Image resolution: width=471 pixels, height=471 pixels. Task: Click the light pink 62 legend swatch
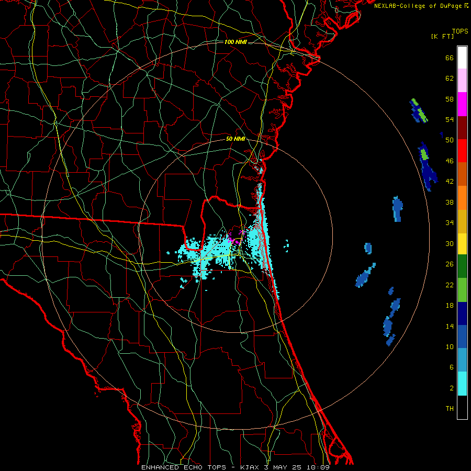(x=462, y=81)
